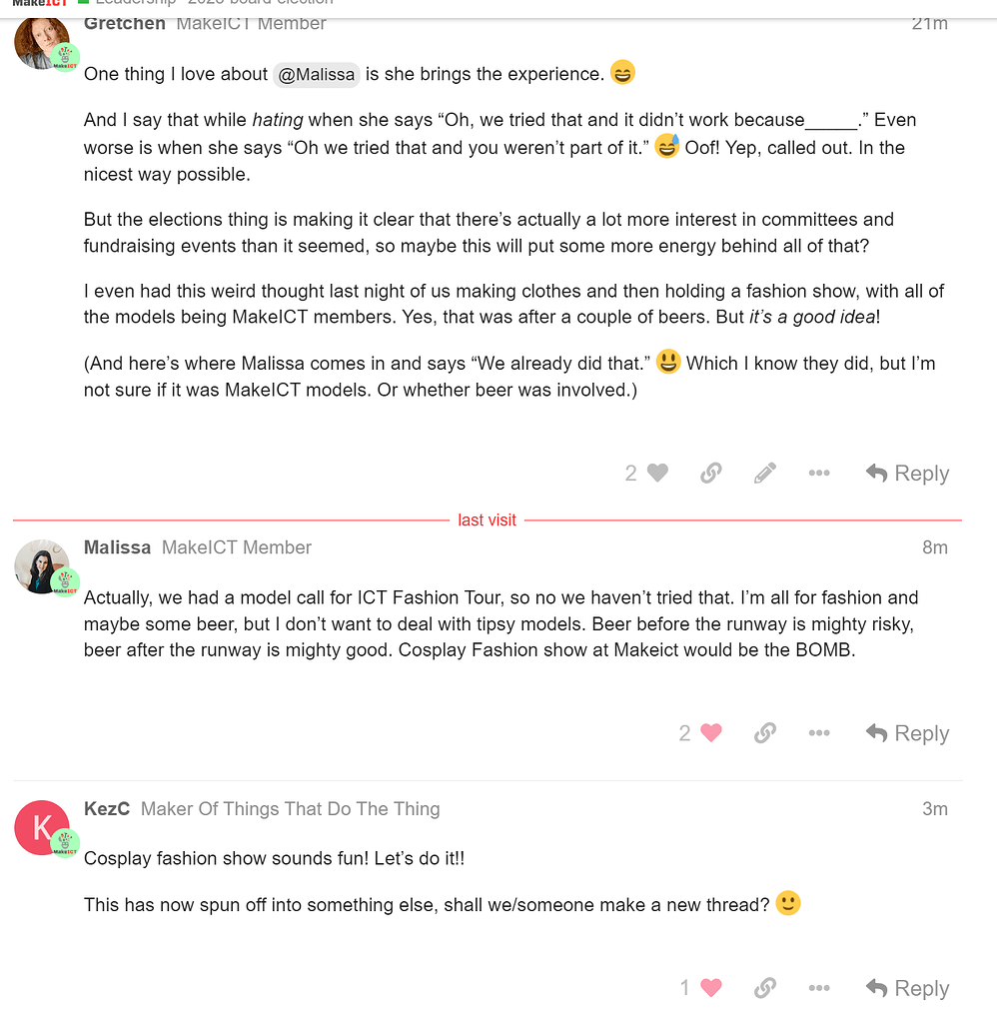997x1023 pixels.
Task: Copy the share link of KezC's post
Action: 765,988
